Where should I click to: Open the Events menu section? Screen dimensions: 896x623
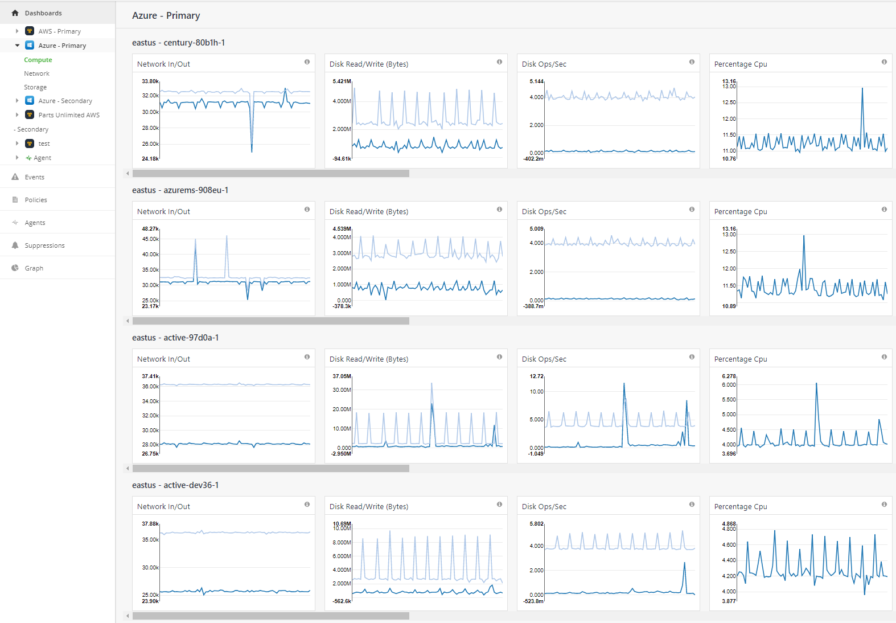(57, 177)
